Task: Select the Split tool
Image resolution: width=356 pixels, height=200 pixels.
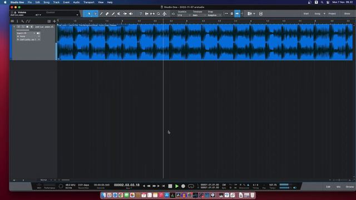Action: click(x=101, y=14)
